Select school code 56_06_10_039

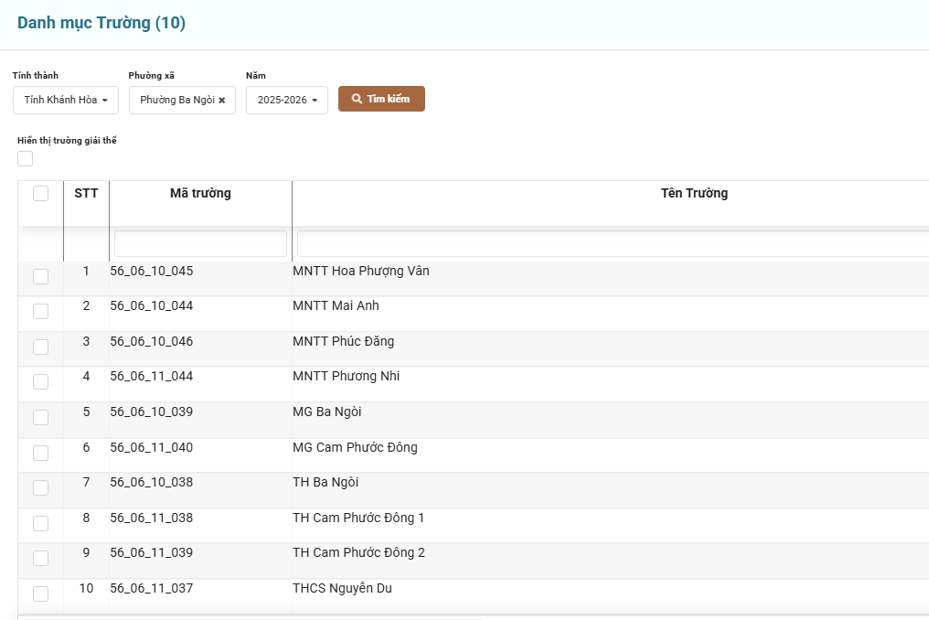[x=152, y=412]
